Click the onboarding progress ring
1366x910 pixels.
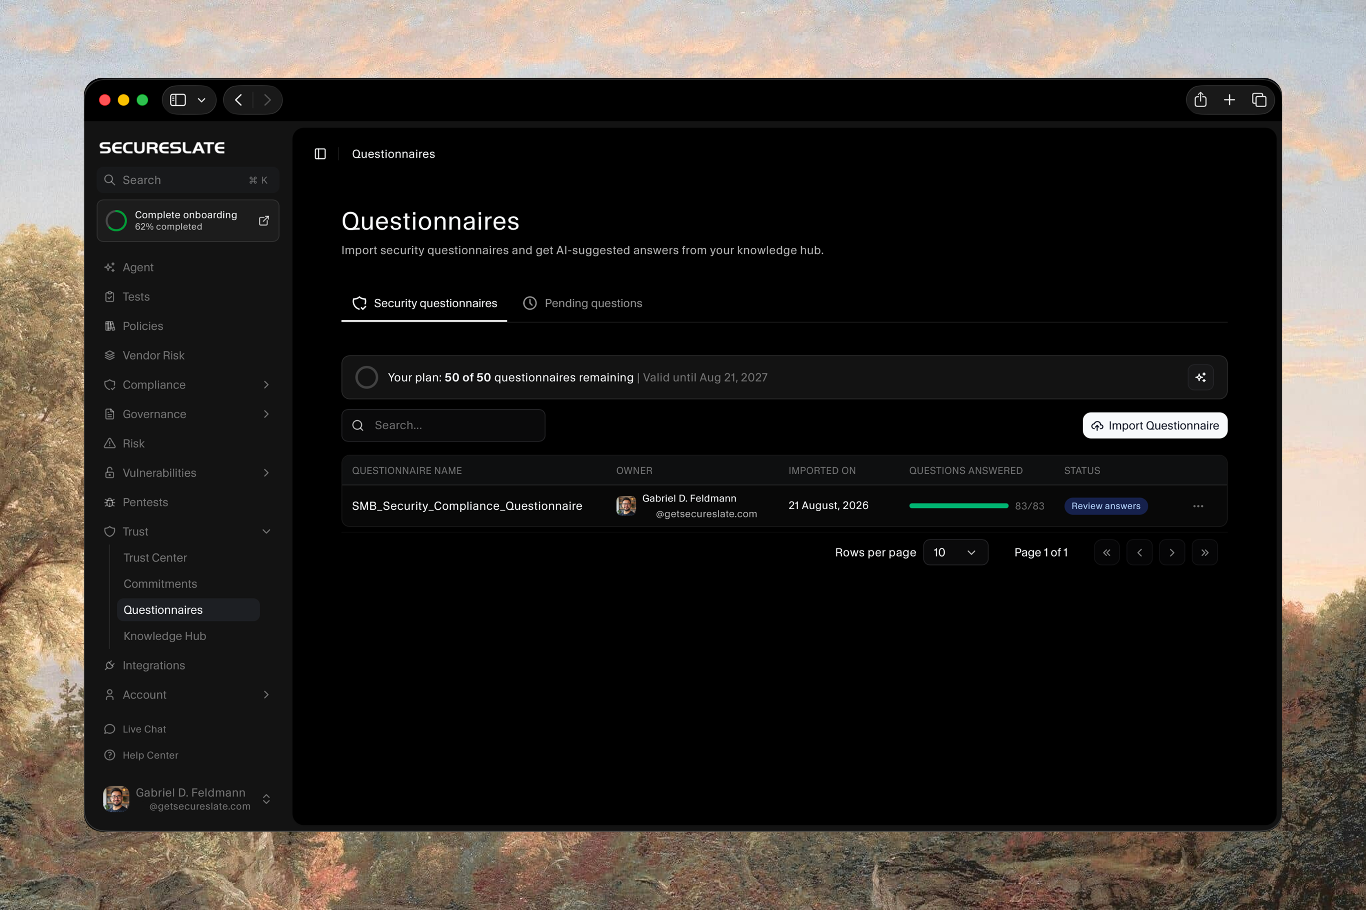coord(116,220)
